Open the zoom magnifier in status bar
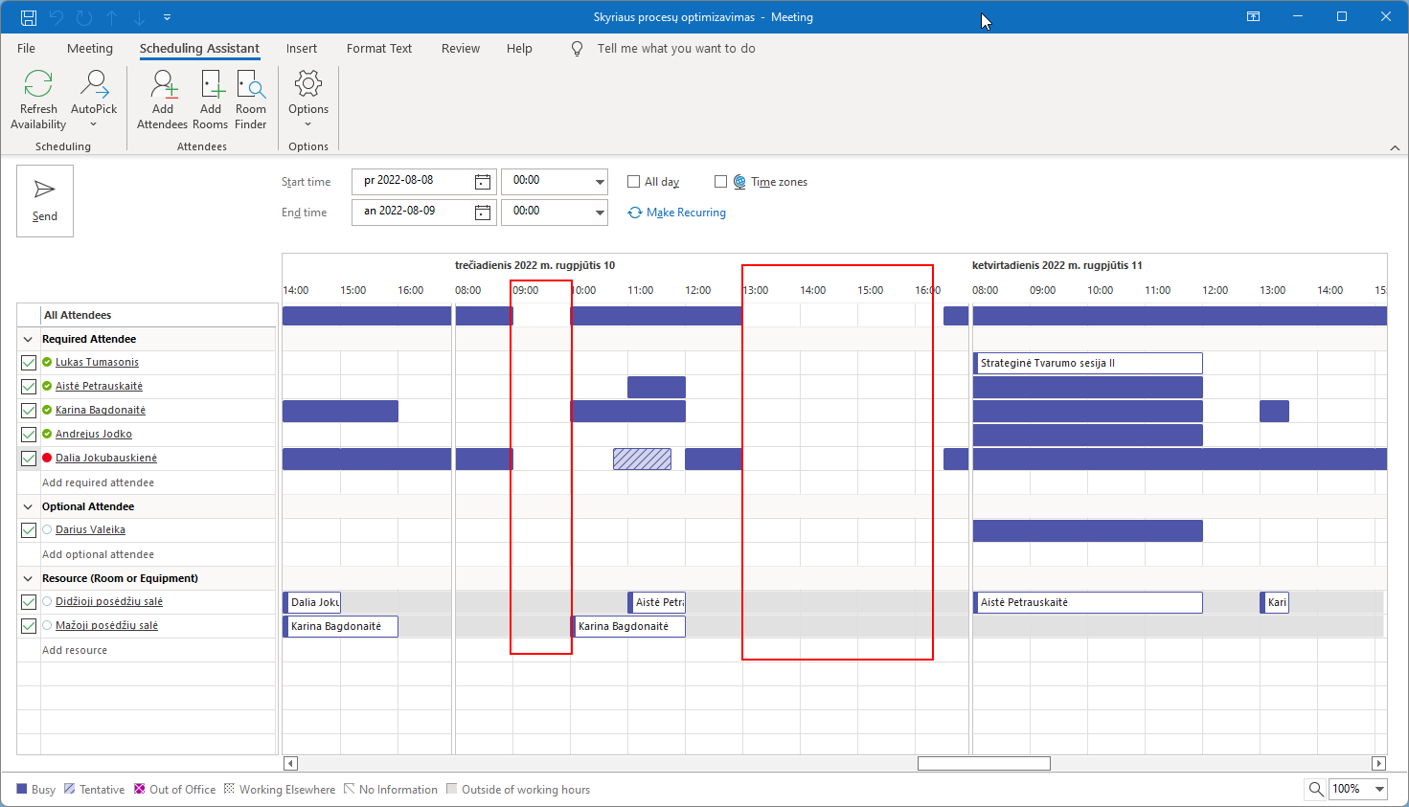 click(x=1316, y=789)
